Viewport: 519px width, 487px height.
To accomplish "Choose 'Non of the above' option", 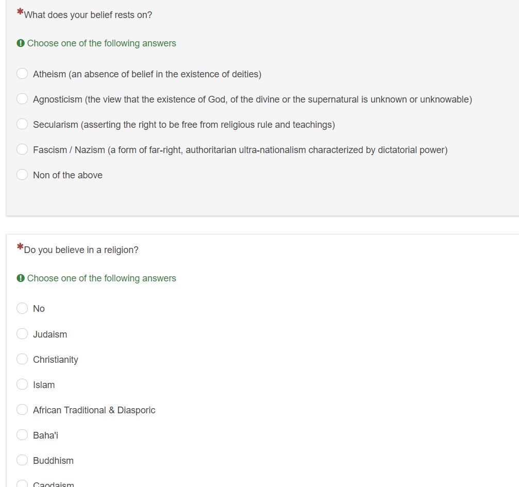I will 22,175.
